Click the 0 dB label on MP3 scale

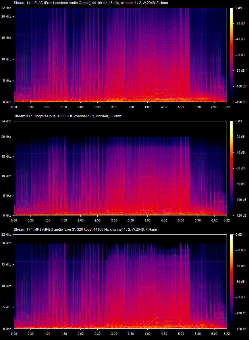click(239, 234)
